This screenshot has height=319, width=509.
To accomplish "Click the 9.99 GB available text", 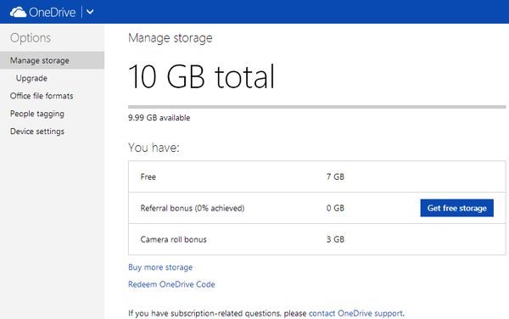I will [159, 118].
